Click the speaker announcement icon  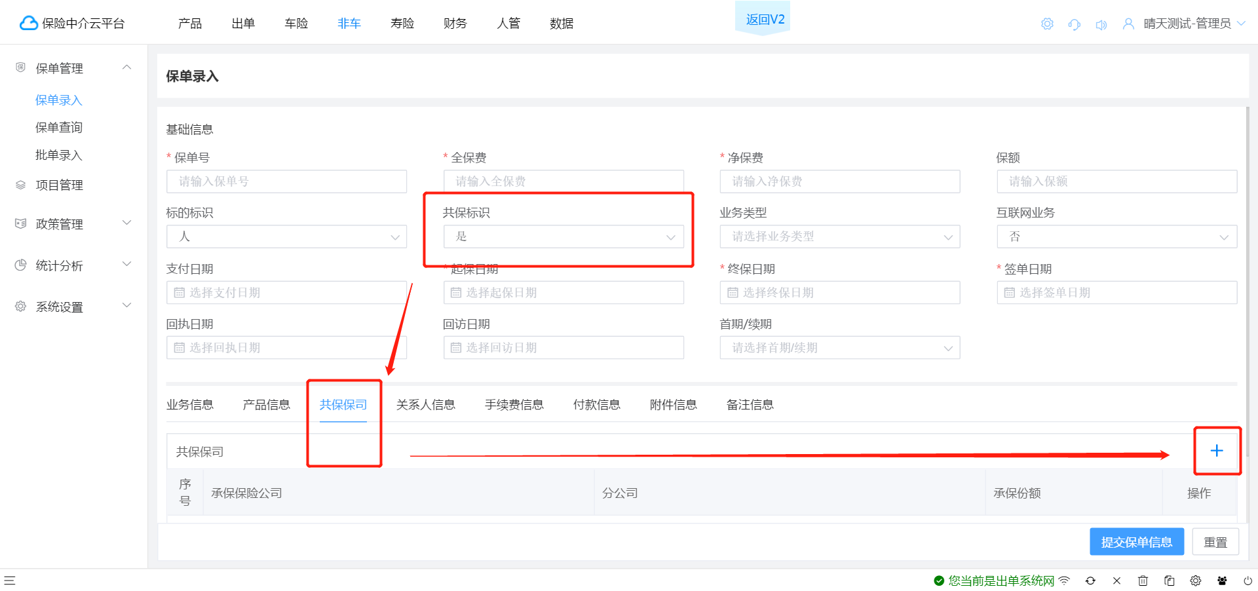coord(1101,24)
